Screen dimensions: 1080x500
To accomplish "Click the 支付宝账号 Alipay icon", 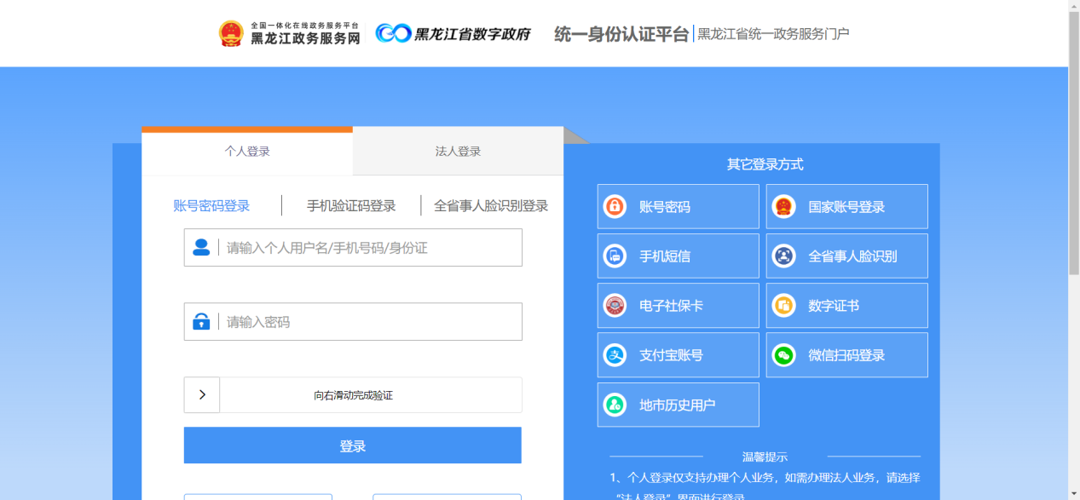I will click(x=615, y=355).
